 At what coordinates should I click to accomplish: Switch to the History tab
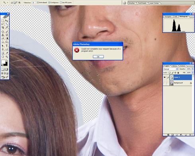pos(174,66)
